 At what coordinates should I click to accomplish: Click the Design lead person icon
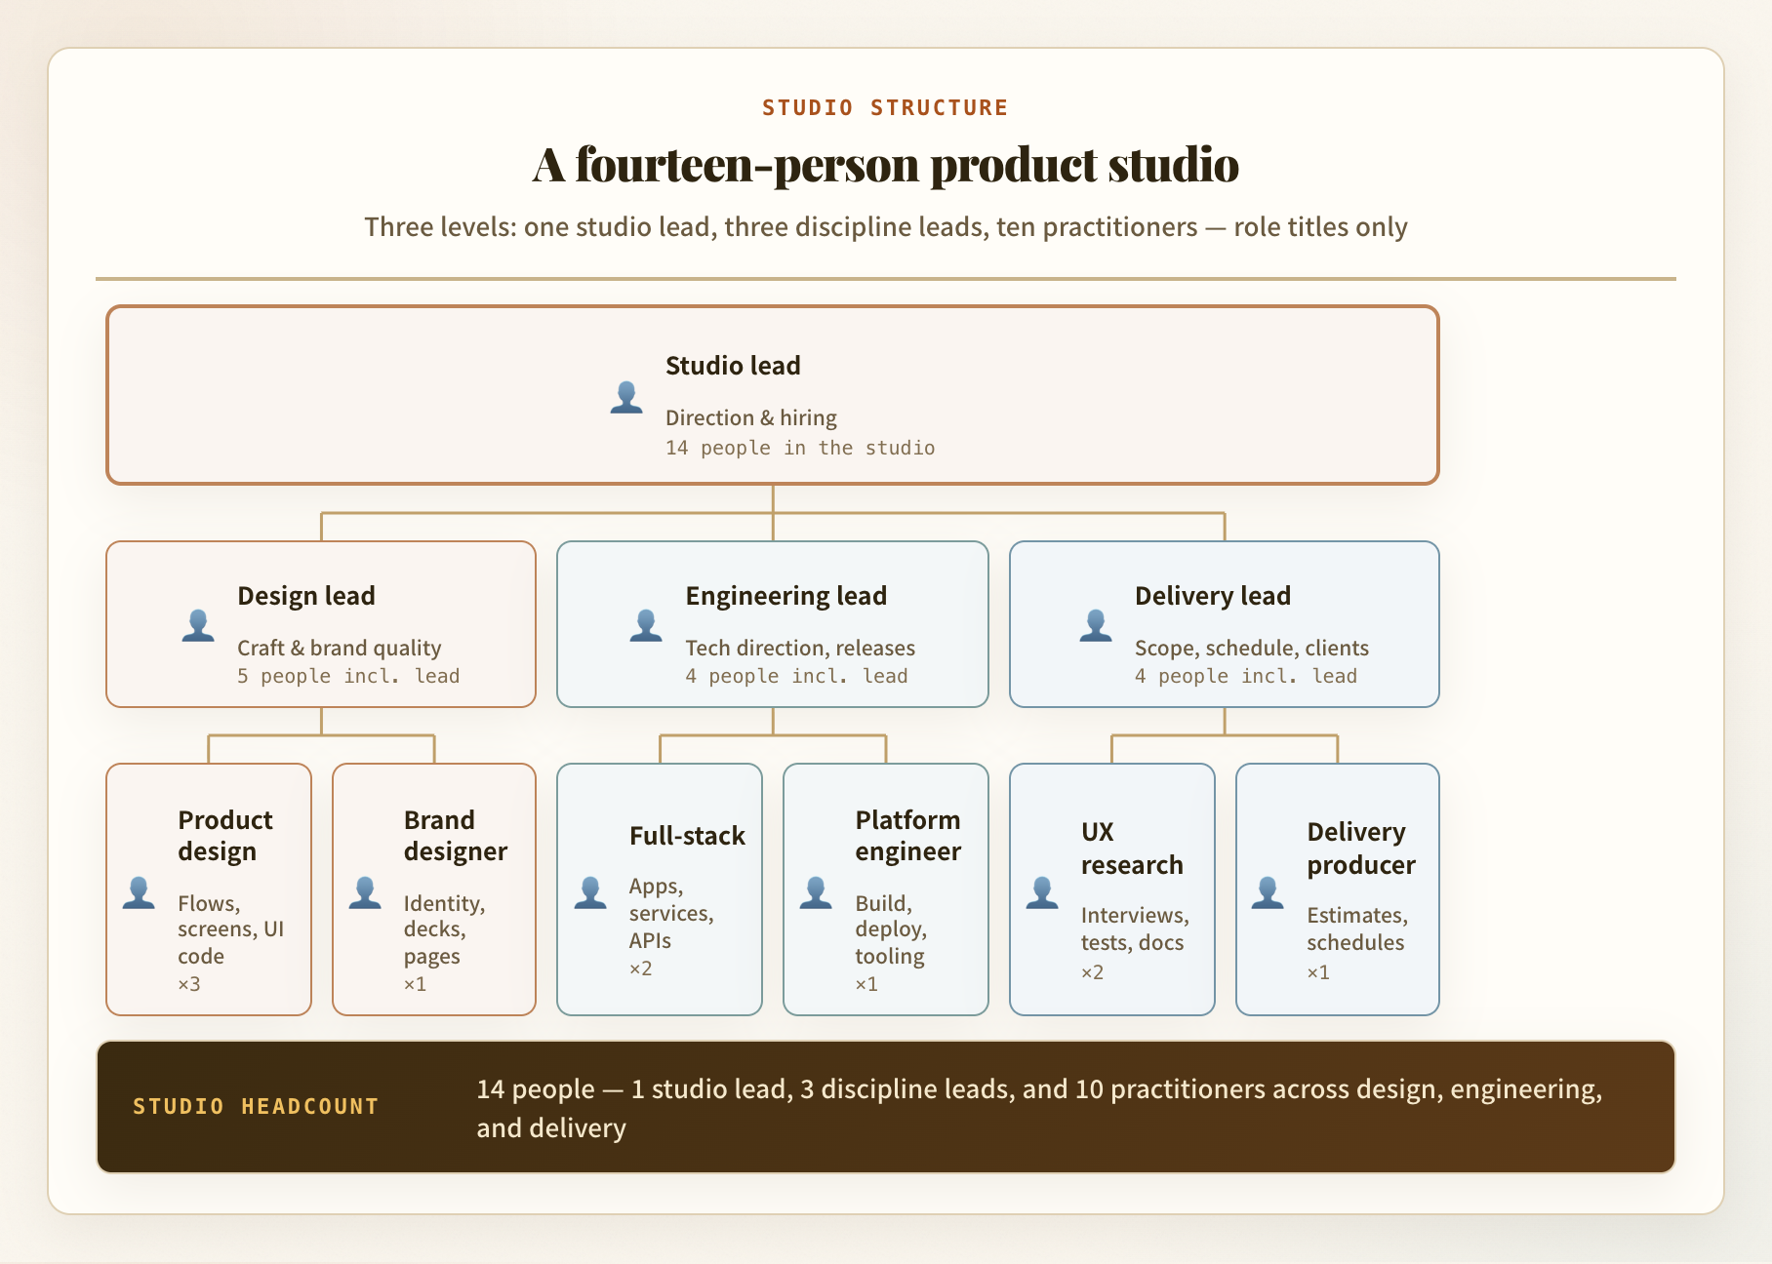[x=198, y=625]
